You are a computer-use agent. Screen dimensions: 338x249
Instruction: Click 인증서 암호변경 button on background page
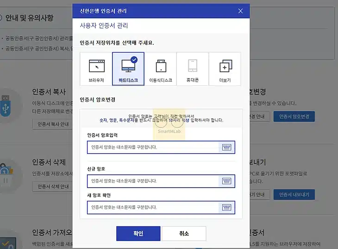[294, 116]
